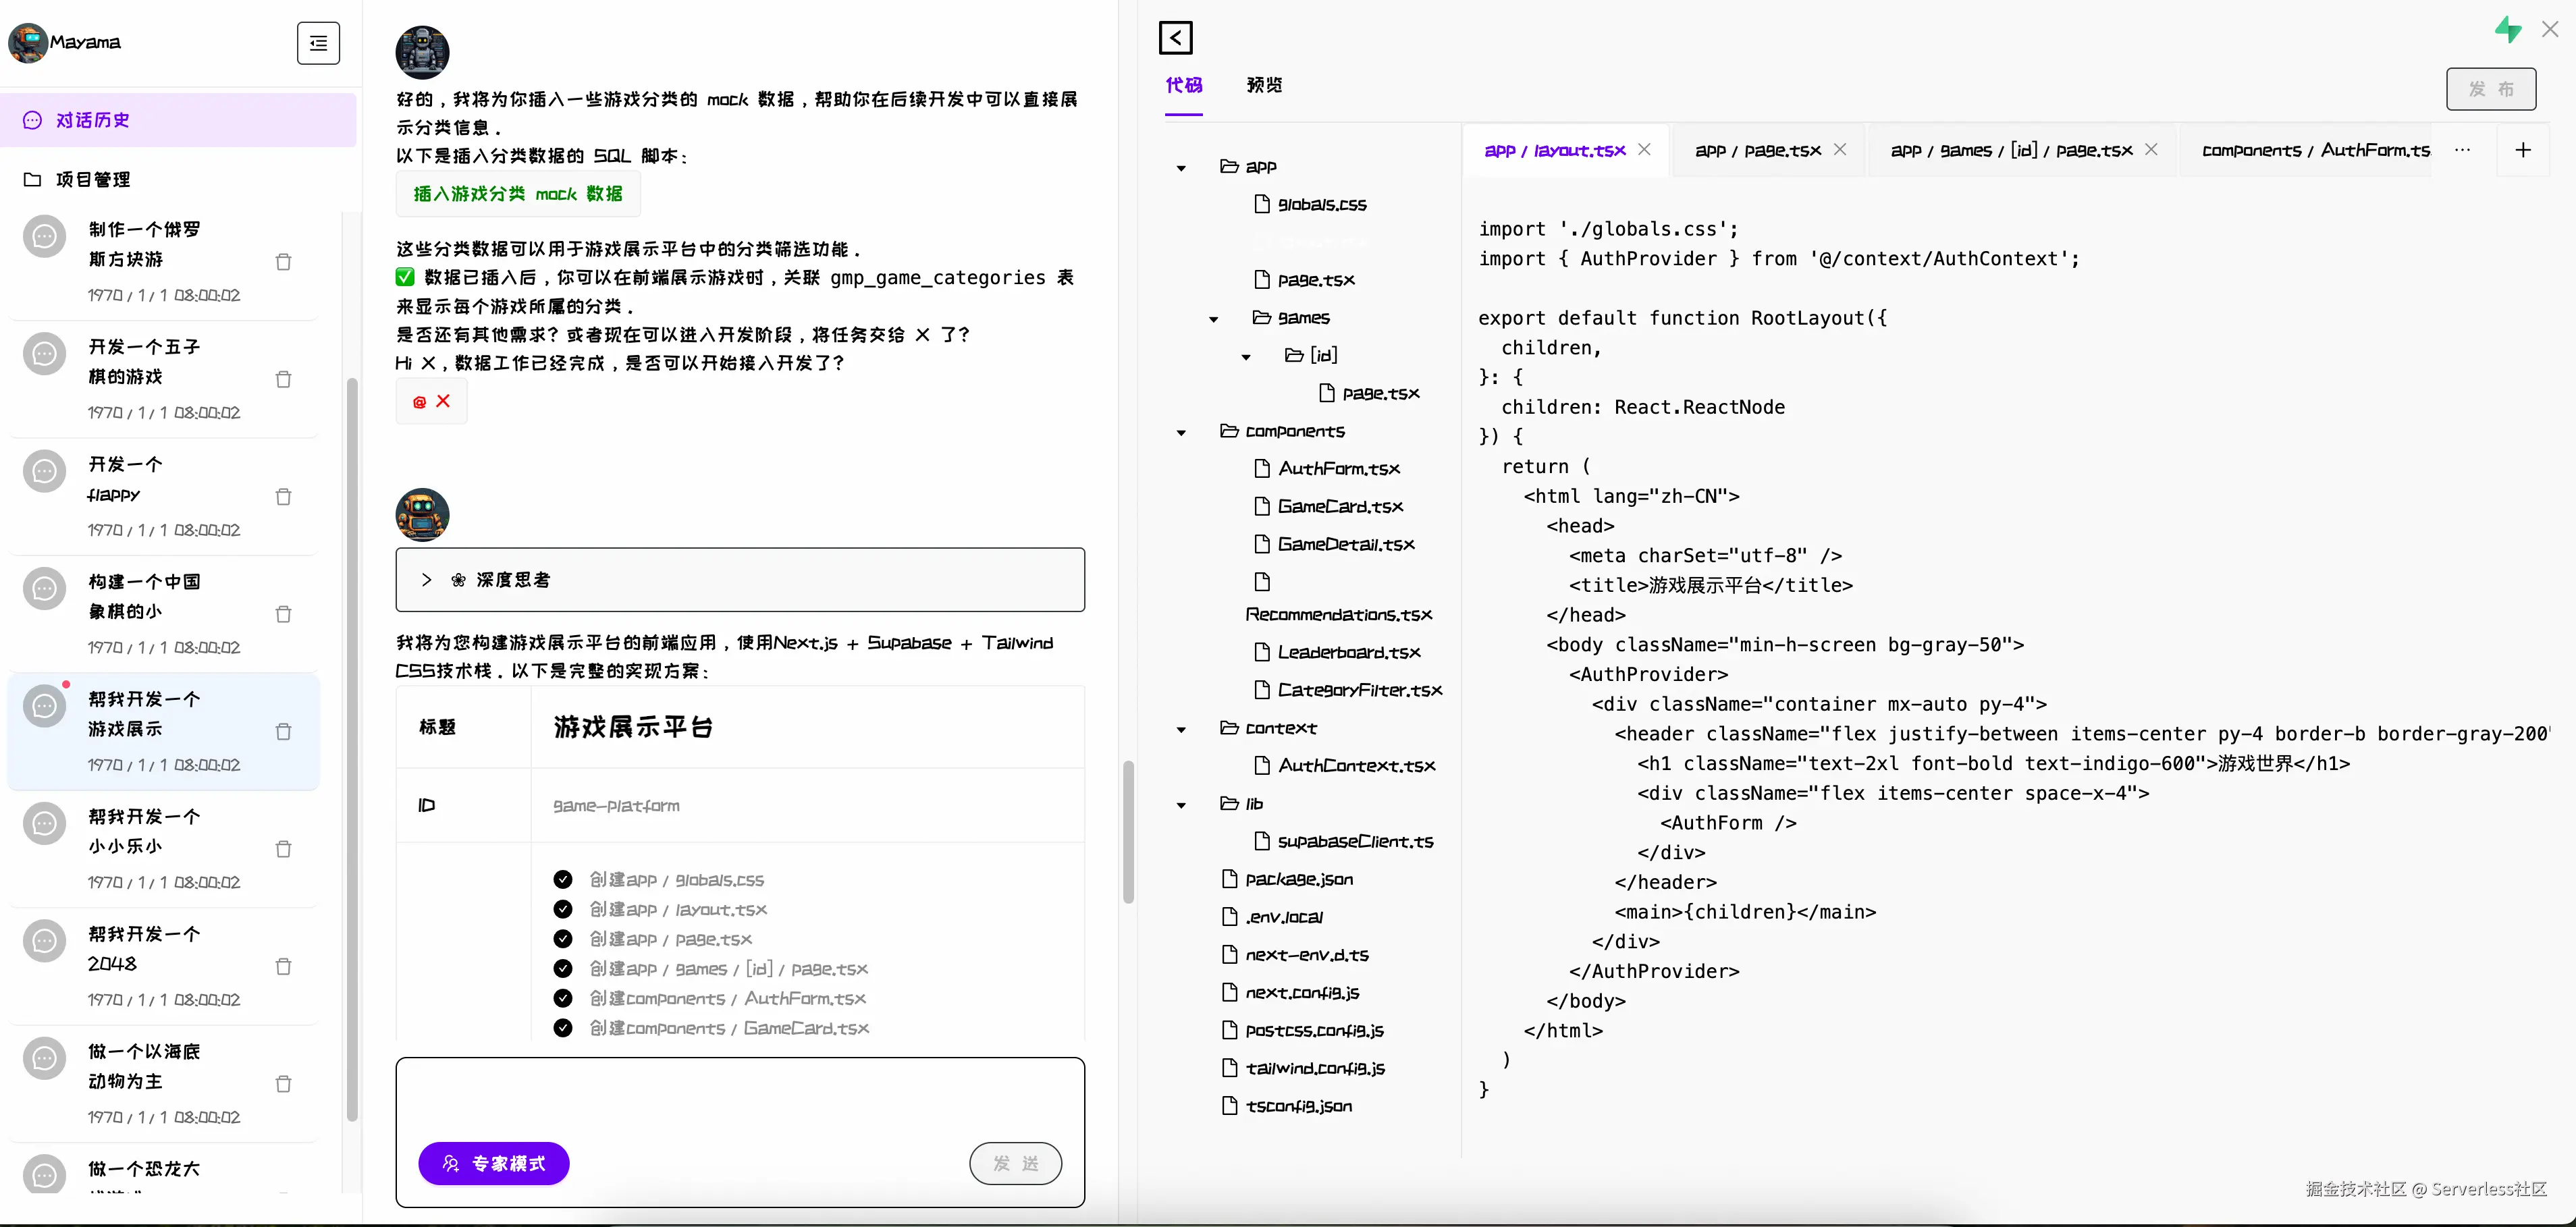2576x1227 pixels.
Task: Collapse the components folder in file tree
Action: pyautogui.click(x=1181, y=432)
